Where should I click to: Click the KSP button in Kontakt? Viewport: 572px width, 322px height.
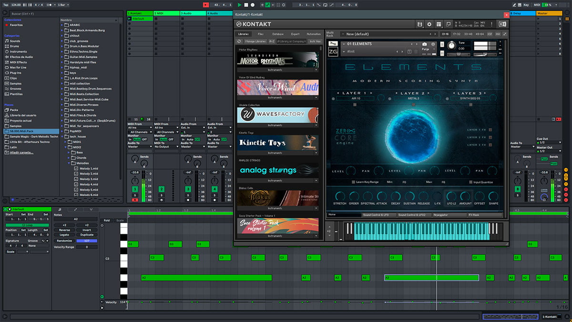coord(490,34)
